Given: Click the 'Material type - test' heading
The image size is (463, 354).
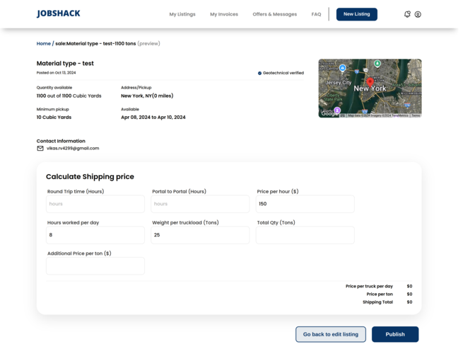Looking at the screenshot, I should (x=65, y=63).
